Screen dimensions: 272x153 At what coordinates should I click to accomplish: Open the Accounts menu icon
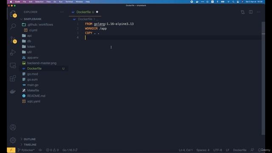tap(13, 127)
